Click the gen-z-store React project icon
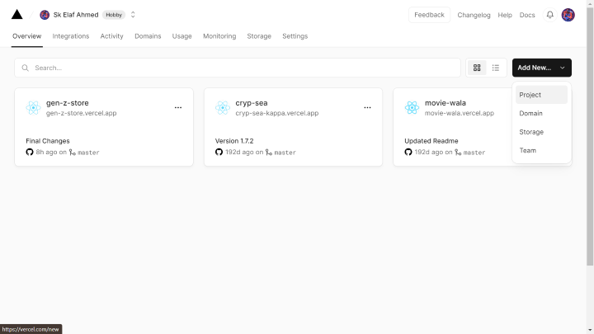Viewport: 594px width, 334px height. coord(33,107)
